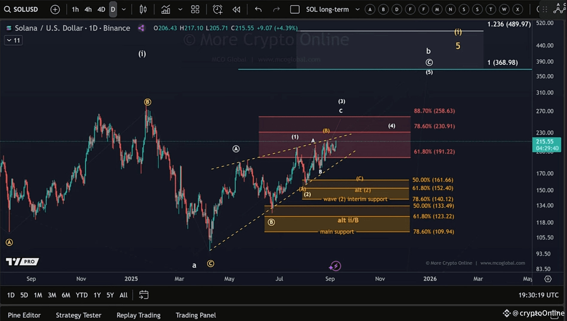Screen dimensions: 567x321
Task: Create an alert with the alarm clock icon
Action: (x=218, y=10)
